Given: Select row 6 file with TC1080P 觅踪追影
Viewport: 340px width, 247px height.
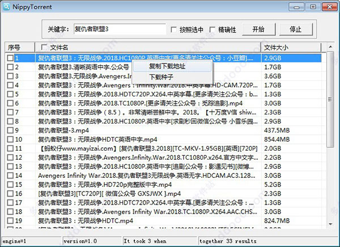Looking at the screenshot, I should click(x=141, y=103).
